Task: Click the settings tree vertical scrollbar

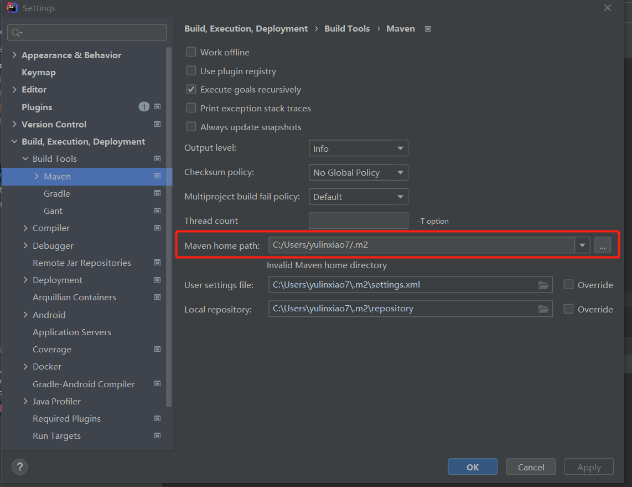Action: [169, 227]
